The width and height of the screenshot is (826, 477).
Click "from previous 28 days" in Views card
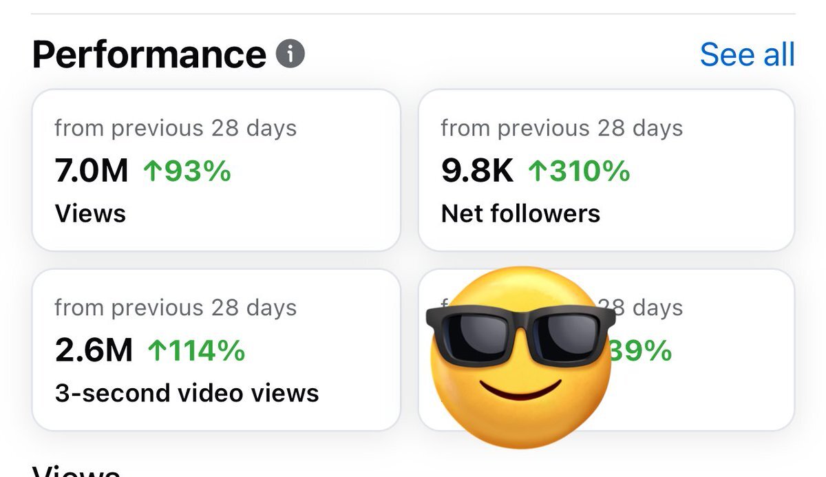click(x=176, y=128)
